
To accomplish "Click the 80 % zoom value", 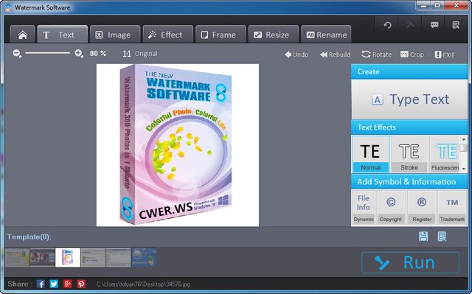I will 98,54.
